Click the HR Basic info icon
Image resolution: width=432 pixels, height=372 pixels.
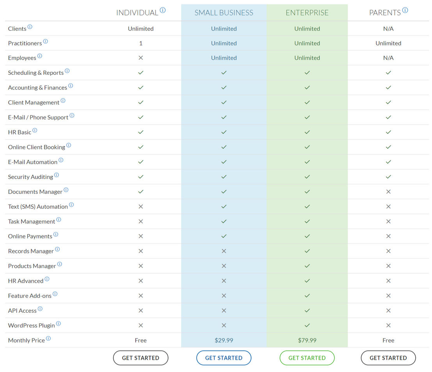tap(35, 130)
